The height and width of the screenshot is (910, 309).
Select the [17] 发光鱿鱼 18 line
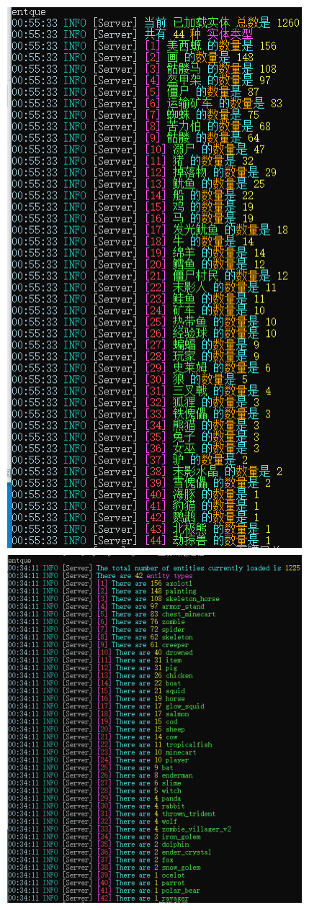tap(150, 230)
